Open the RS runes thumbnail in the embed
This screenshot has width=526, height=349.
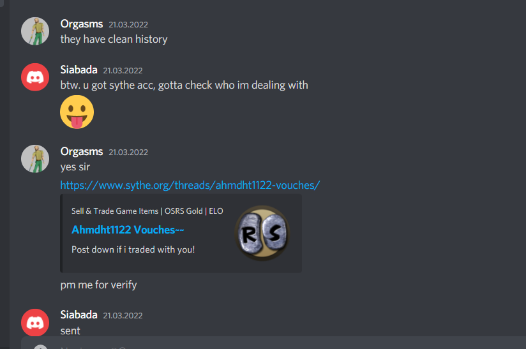pos(262,234)
